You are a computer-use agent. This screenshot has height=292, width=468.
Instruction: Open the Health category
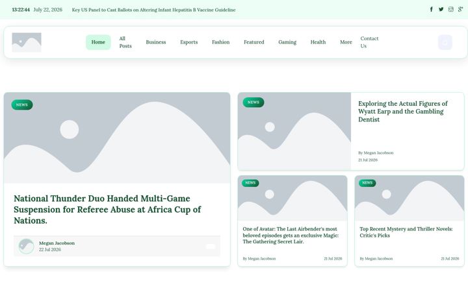(318, 42)
